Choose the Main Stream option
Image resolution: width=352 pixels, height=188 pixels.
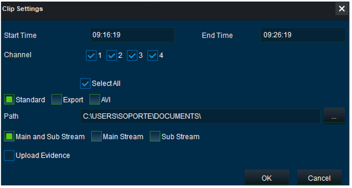coord(96,136)
